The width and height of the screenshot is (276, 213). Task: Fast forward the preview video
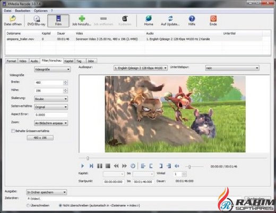coord(124,166)
